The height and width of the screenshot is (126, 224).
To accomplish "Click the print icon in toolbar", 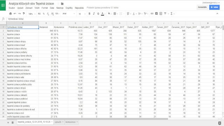I will coord(10,14).
